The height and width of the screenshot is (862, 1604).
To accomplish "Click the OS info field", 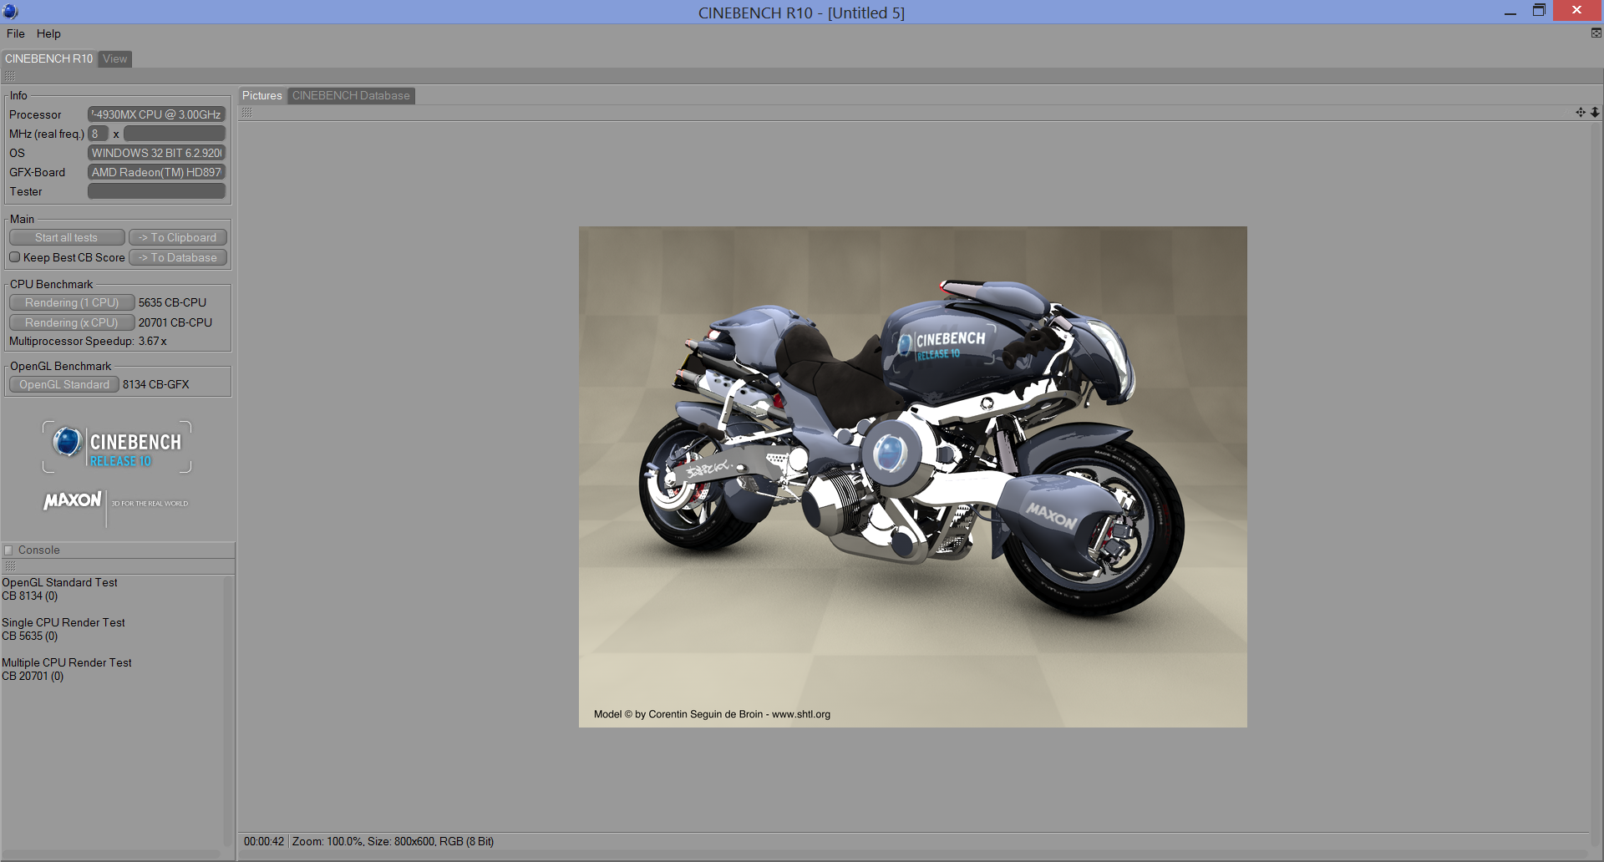I will click(157, 153).
